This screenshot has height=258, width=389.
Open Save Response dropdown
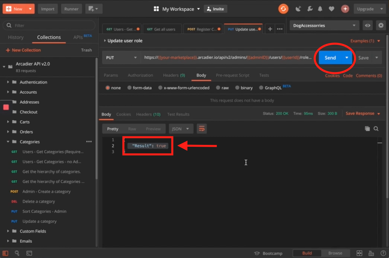click(x=379, y=114)
